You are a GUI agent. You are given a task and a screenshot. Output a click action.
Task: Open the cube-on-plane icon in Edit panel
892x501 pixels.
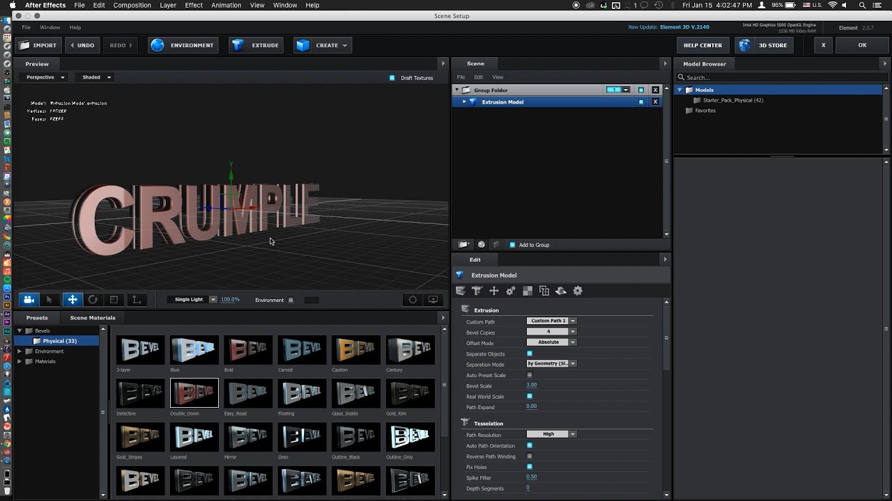click(561, 291)
